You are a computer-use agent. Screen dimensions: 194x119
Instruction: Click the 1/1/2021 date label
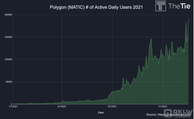(x=13, y=107)
